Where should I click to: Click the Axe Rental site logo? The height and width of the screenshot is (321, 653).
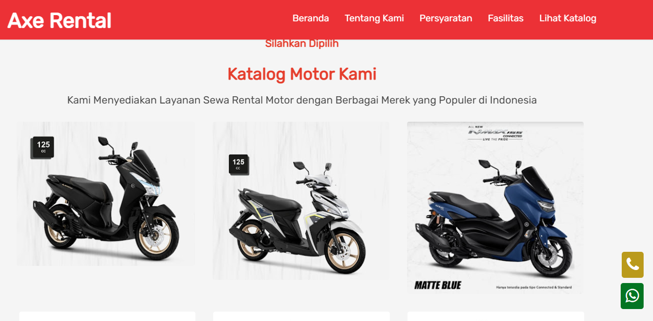click(x=59, y=20)
